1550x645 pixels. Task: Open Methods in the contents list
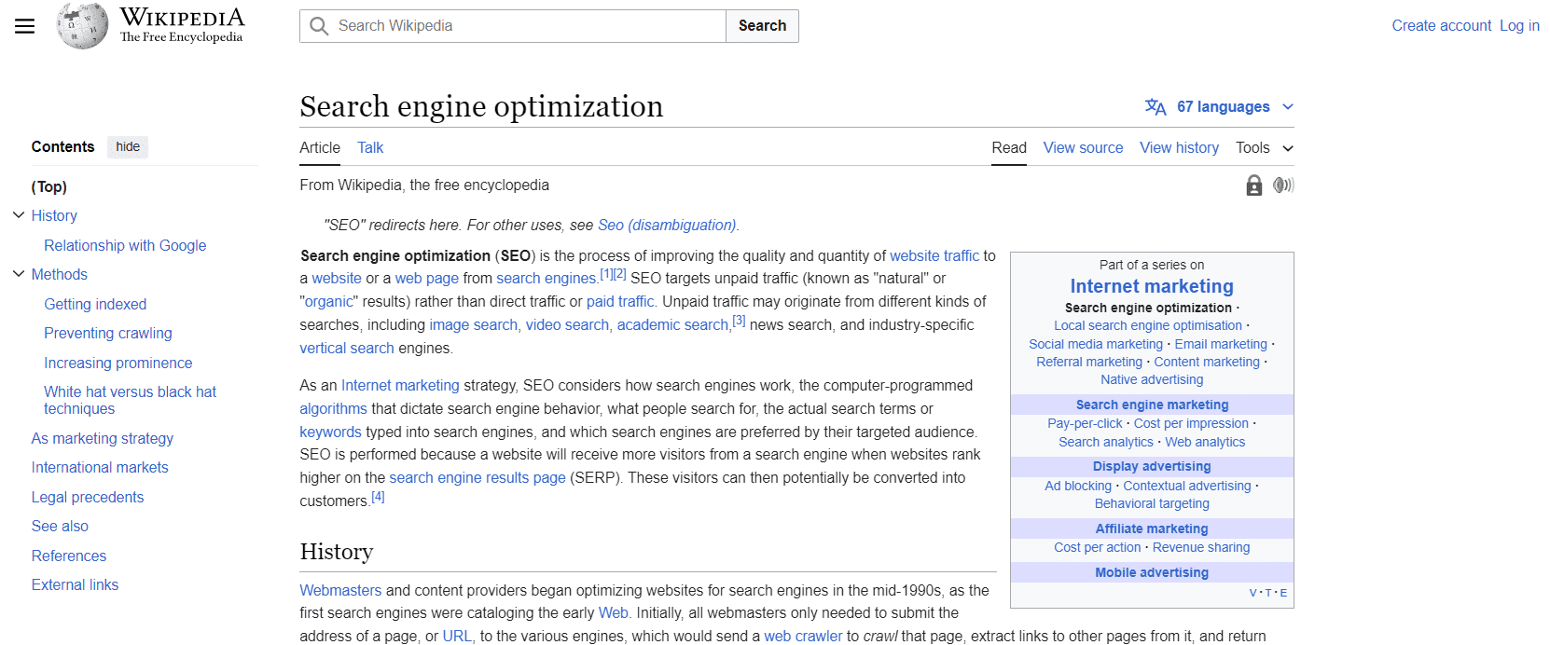[59, 274]
